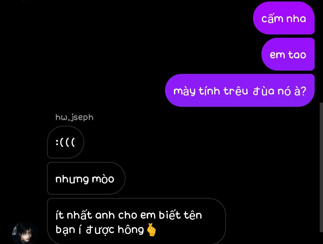This screenshot has height=244, width=323.
Task: Open the hw.jseph username label
Action: pos(74,117)
